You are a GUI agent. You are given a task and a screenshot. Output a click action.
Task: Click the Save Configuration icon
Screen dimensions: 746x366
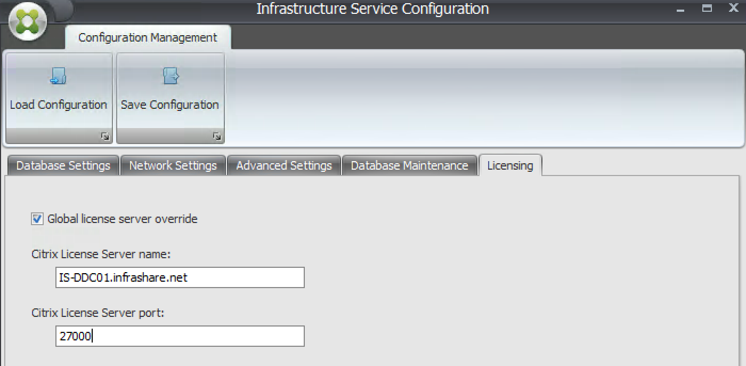pos(170,76)
